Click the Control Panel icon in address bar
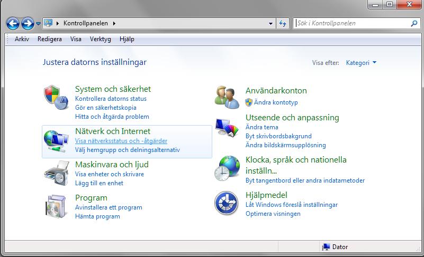This screenshot has height=257, width=424. 48,23
